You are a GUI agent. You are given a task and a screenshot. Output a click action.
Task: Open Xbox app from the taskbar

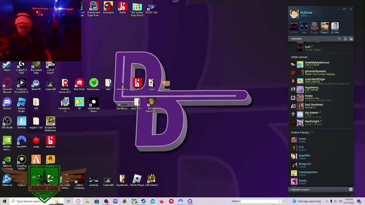(134, 201)
